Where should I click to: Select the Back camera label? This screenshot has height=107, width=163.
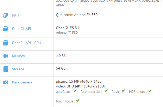click(22, 82)
